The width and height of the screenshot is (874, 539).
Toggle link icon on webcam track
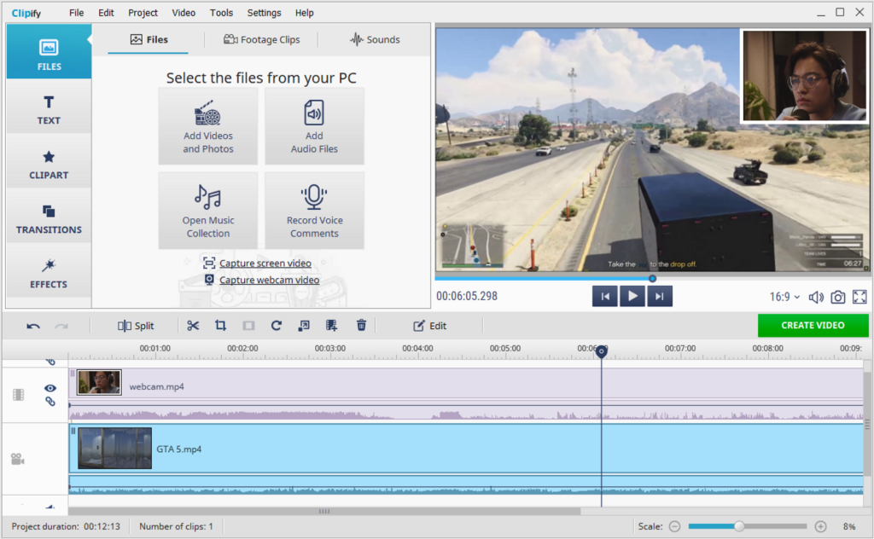tap(50, 401)
